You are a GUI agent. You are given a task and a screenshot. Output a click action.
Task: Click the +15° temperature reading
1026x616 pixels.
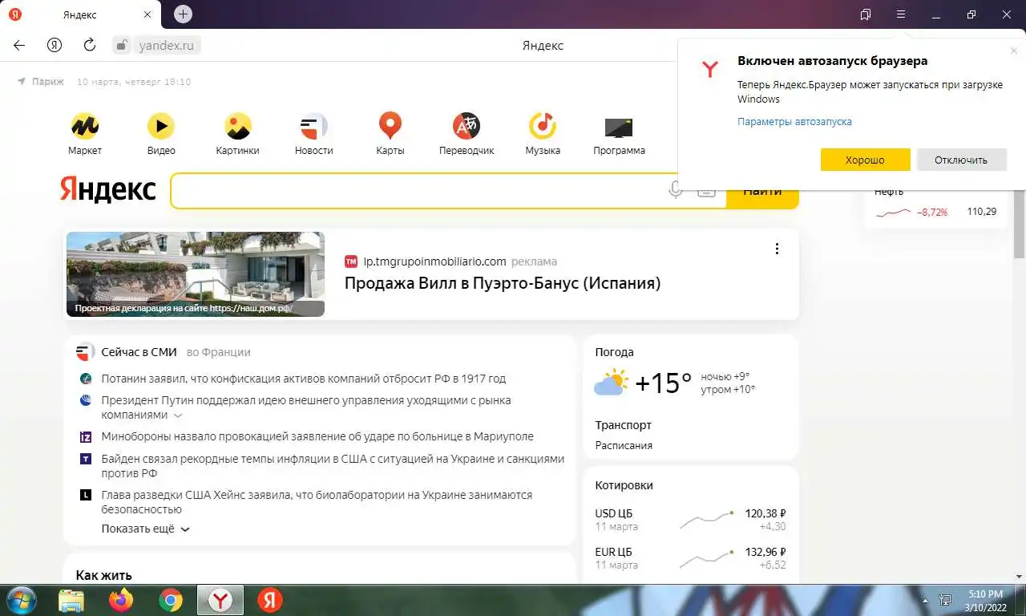point(663,383)
